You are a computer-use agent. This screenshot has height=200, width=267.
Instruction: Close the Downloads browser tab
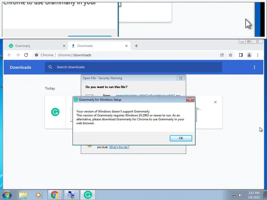[x=126, y=46]
